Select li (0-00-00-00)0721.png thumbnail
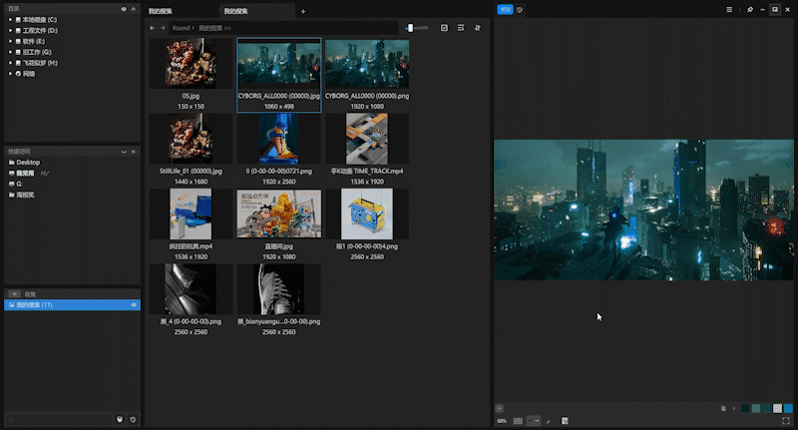 pyautogui.click(x=279, y=139)
